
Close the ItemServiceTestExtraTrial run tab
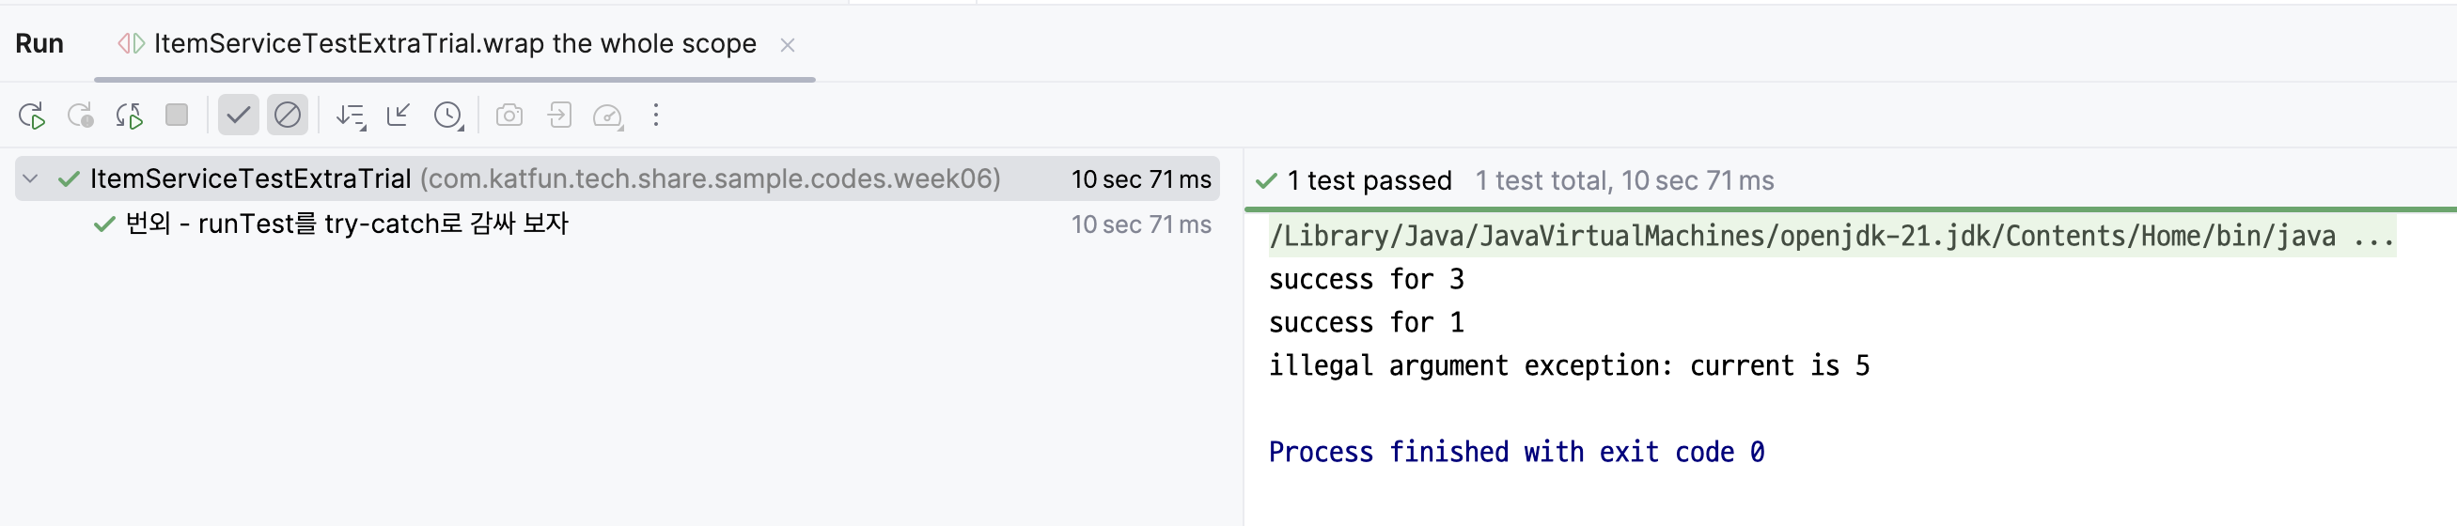788,45
